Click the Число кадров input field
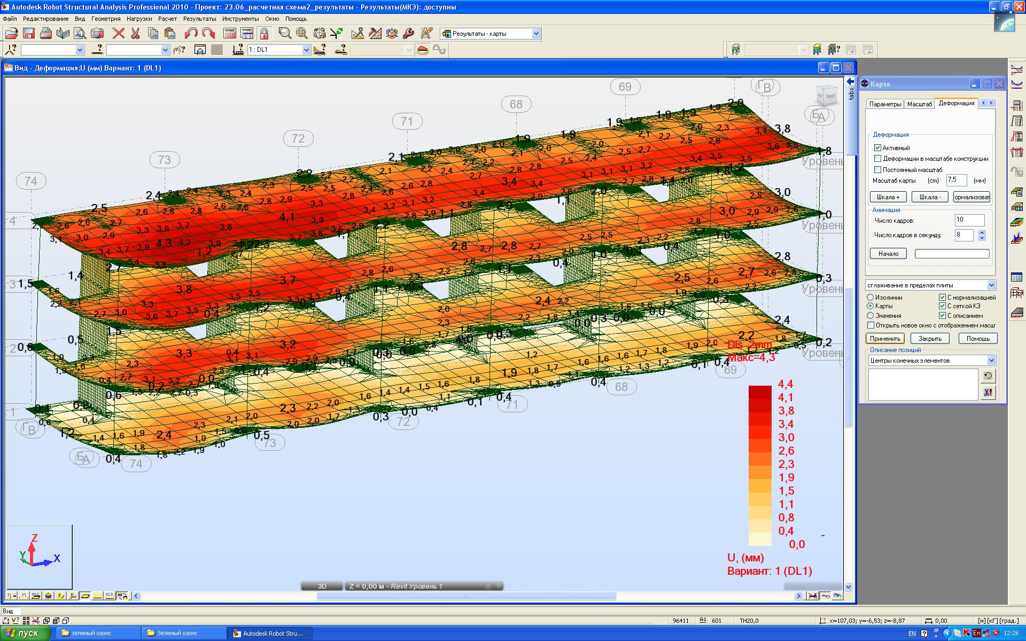The image size is (1026, 641). (x=969, y=220)
